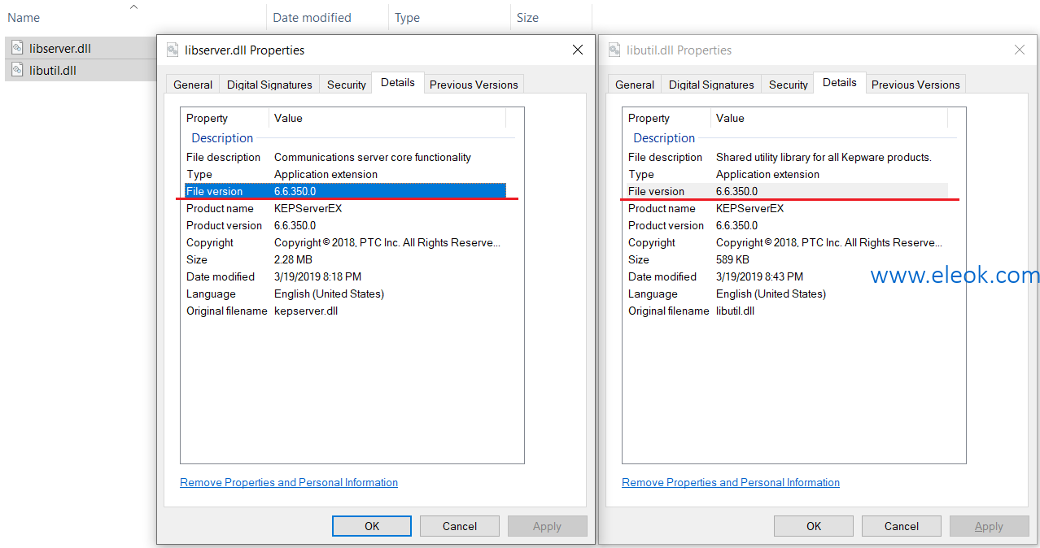Select the '3/19/2019 8:43 PM' date modified value

coord(759,276)
